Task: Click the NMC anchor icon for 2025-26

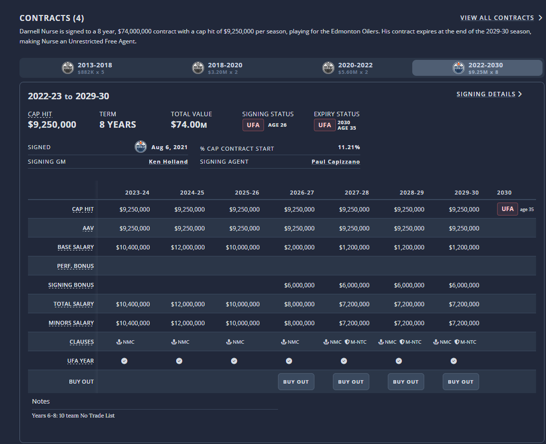Action: coord(229,342)
